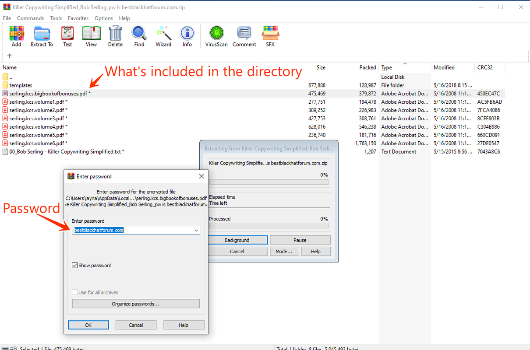The image size is (530, 350).
Task: Start VirusScan from toolbar
Action: 217,36
